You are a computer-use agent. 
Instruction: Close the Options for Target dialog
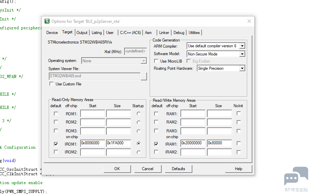click(249, 21)
